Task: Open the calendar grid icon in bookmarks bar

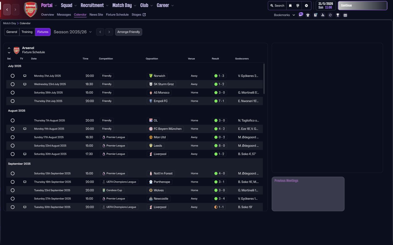Action: (345, 15)
